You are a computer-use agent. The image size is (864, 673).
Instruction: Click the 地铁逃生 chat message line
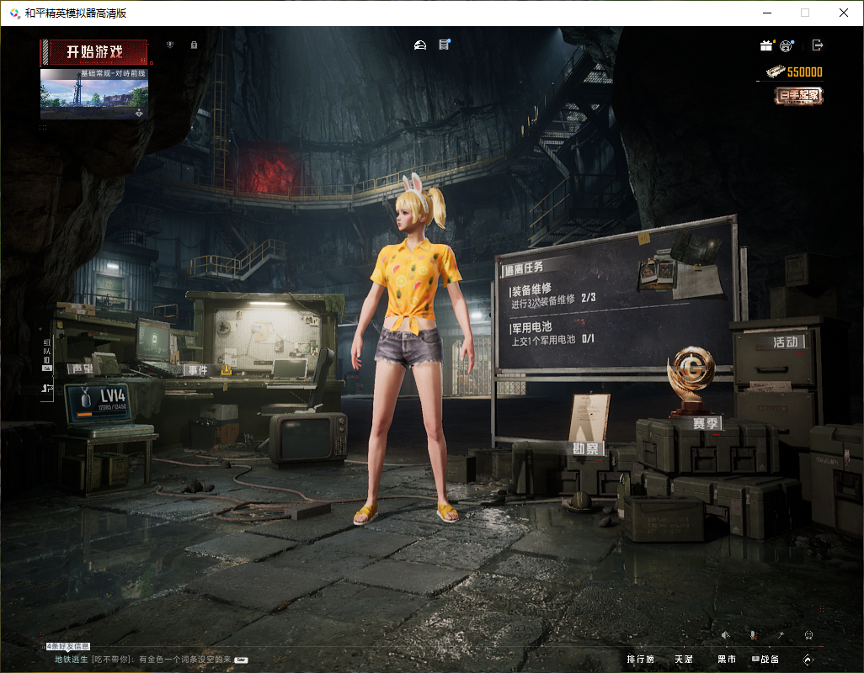[142, 660]
